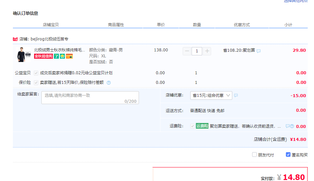
Task: Toggle the 保价险 price protection checkbox
Action: pyautogui.click(x=36, y=83)
